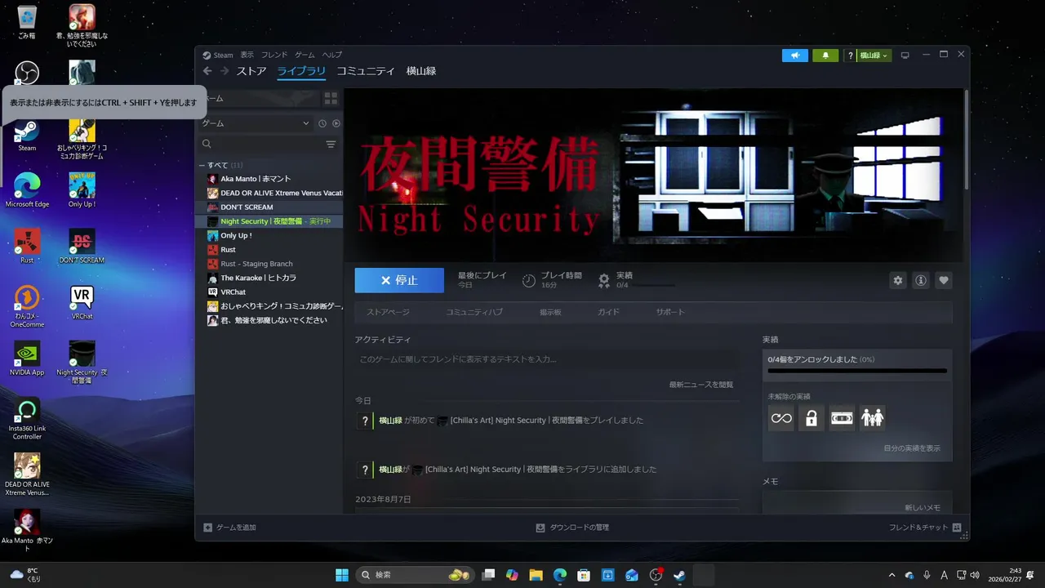
Task: Open the フレンド menu
Action: pos(274,56)
